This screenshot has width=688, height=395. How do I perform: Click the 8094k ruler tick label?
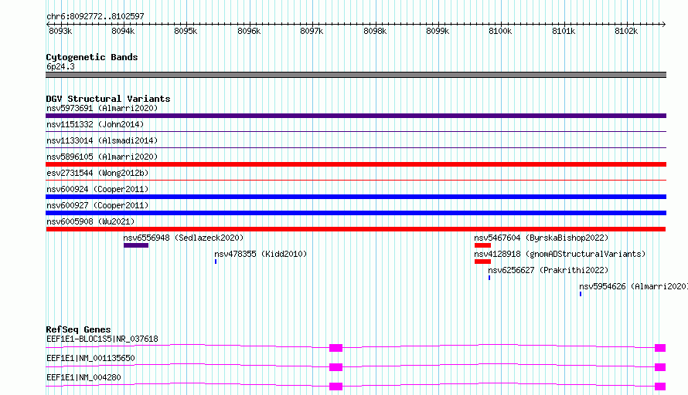click(123, 31)
